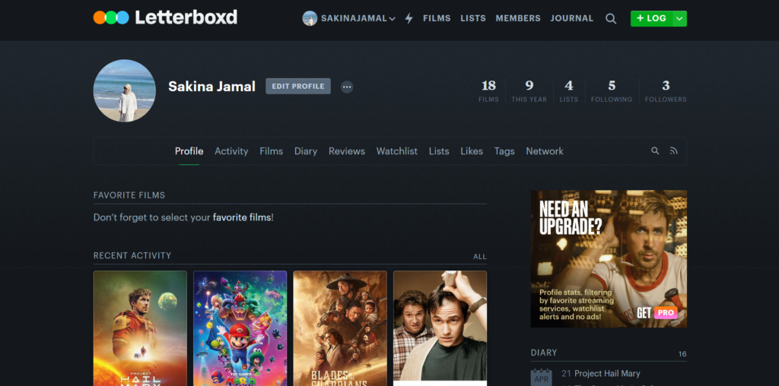The image size is (779, 386).
Task: Expand the arrow next to LOG button
Action: click(679, 18)
